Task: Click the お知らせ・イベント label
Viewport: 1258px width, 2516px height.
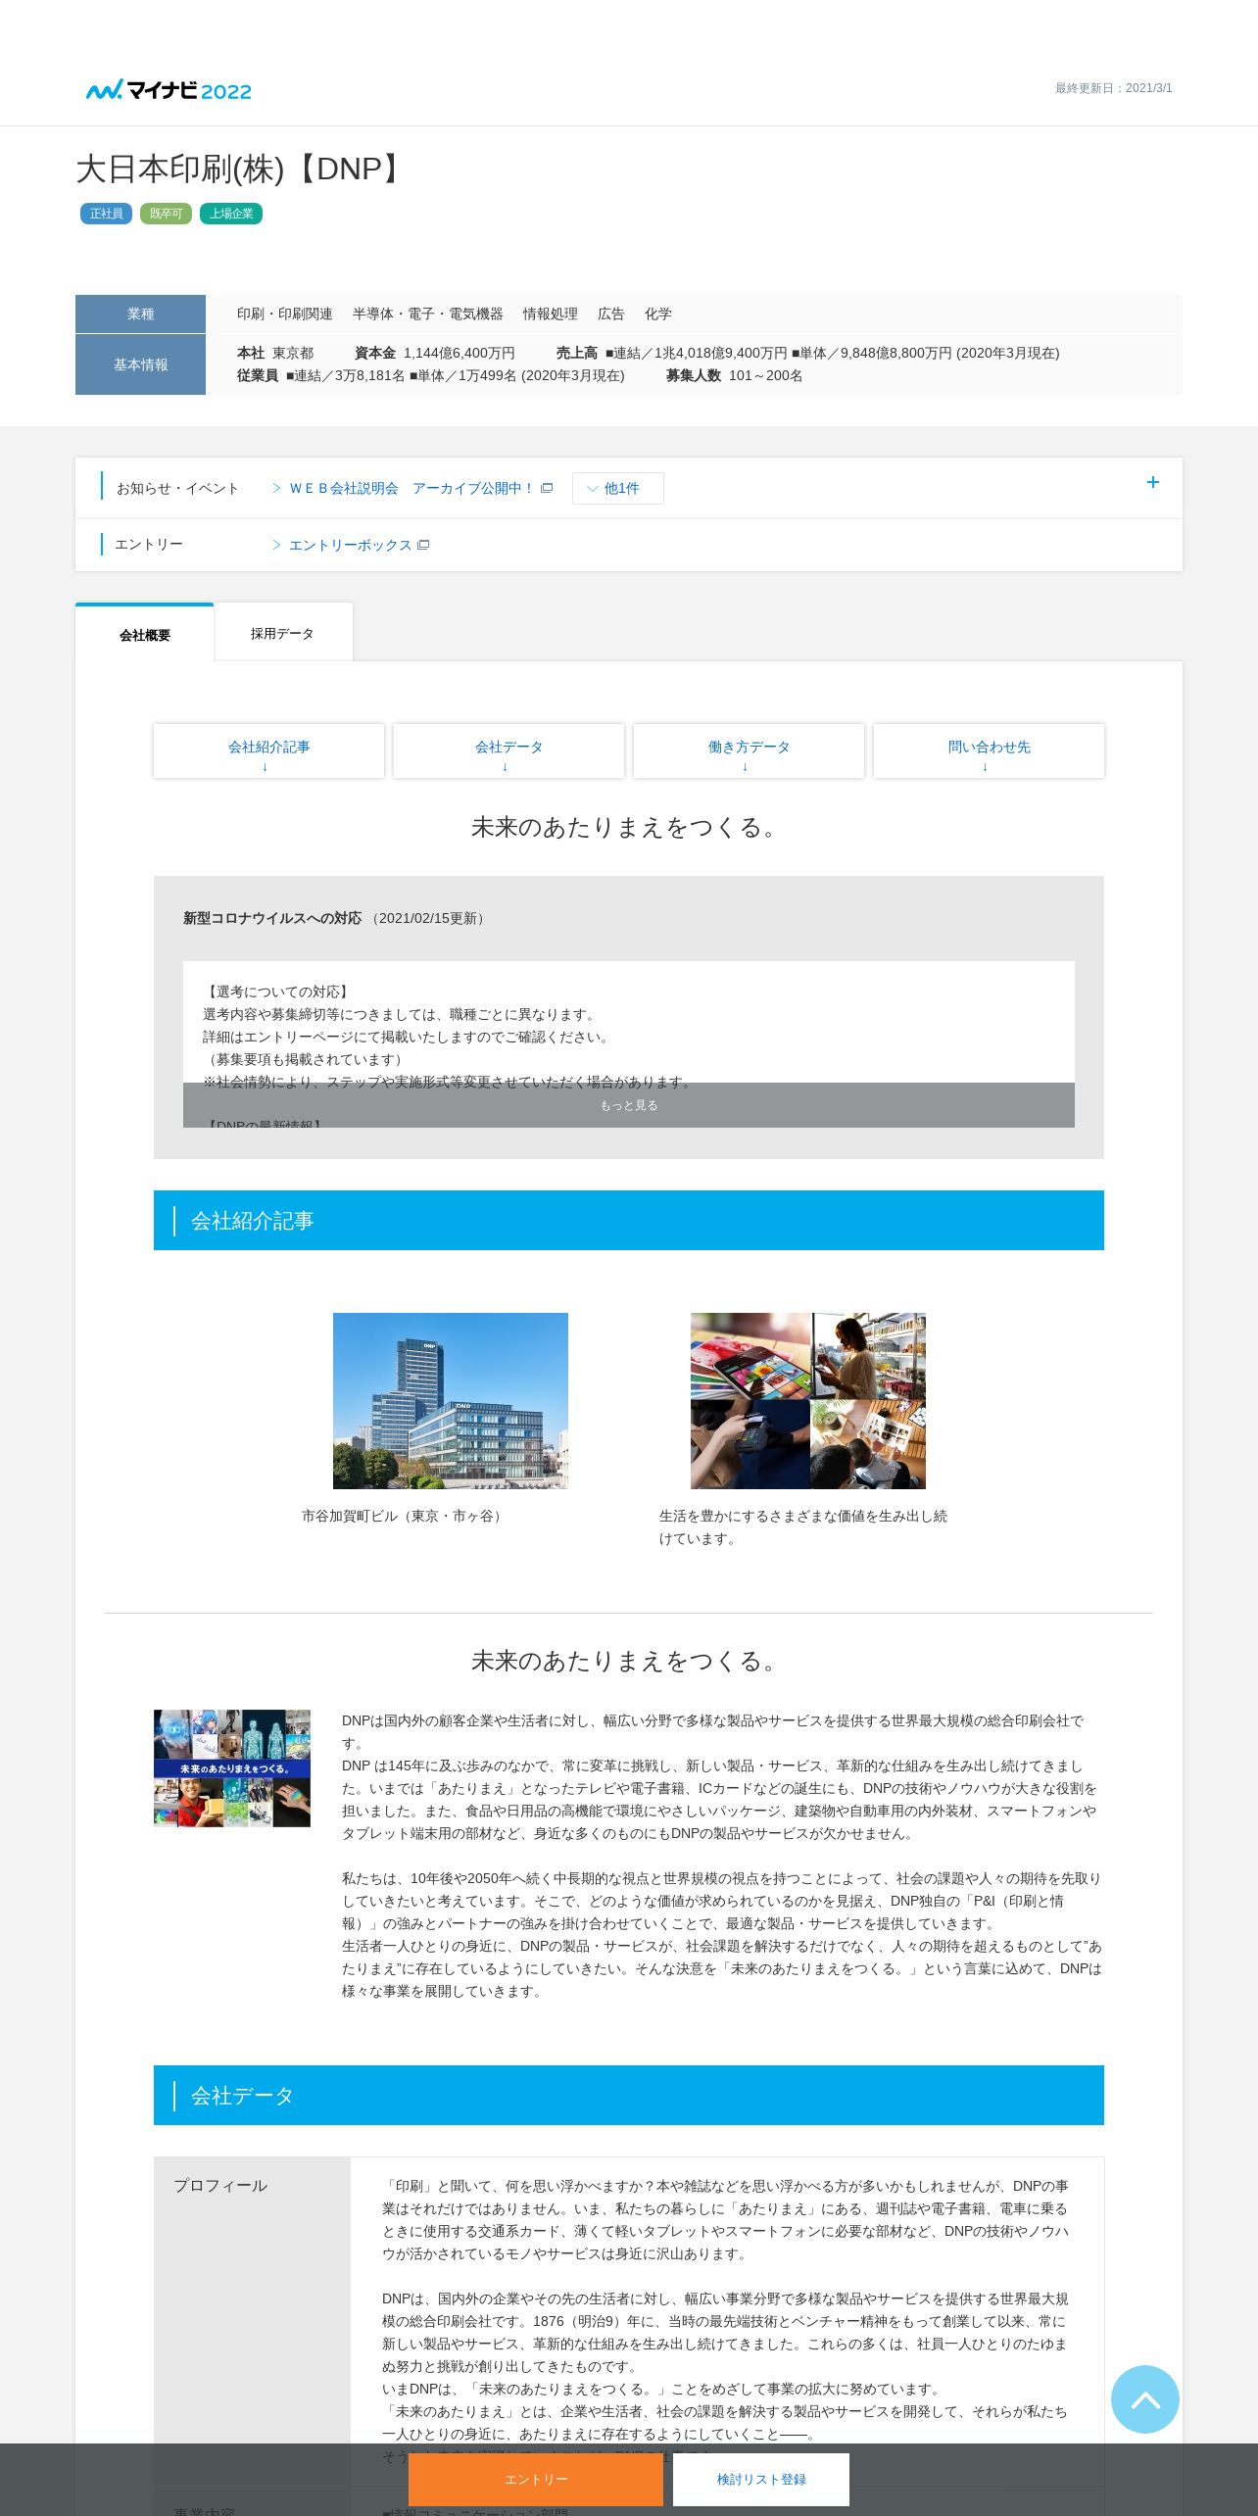Action: 177,488
